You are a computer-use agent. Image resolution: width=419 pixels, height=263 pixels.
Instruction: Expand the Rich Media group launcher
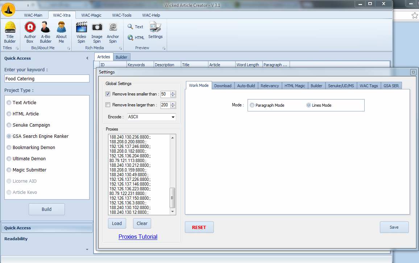(x=120, y=48)
